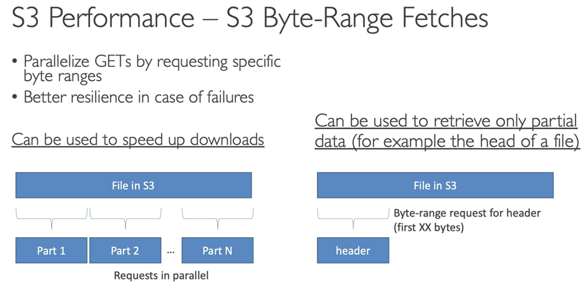585x289 pixels.
Task: Click the header block
Action: (353, 250)
